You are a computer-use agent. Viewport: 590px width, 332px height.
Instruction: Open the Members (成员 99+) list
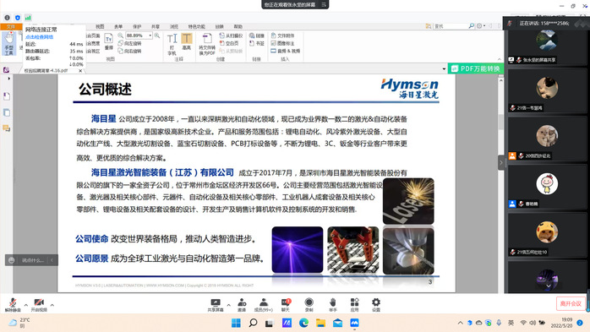click(264, 305)
